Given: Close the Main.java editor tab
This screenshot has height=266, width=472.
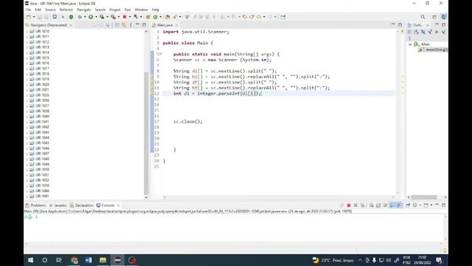Looking at the screenshot, I should [176, 25].
